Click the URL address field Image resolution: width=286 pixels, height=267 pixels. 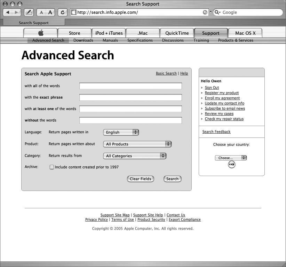click(140, 12)
